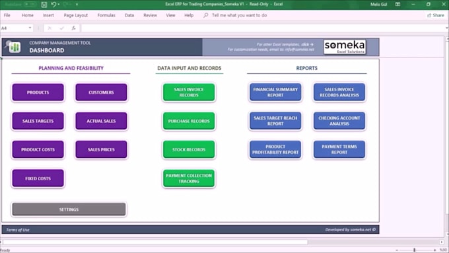The height and width of the screenshot is (253, 449).
Task: Switch to the Insert ribbon tab
Action: (x=48, y=15)
